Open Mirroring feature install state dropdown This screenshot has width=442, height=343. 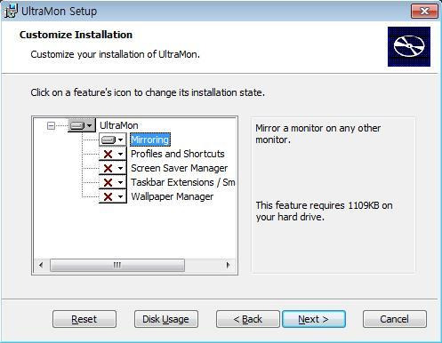click(113, 140)
